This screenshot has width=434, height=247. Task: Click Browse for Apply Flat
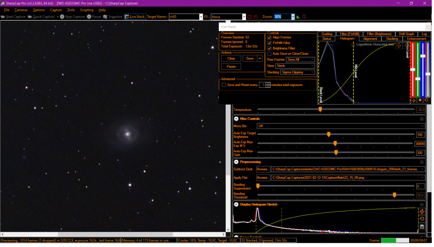point(263,178)
